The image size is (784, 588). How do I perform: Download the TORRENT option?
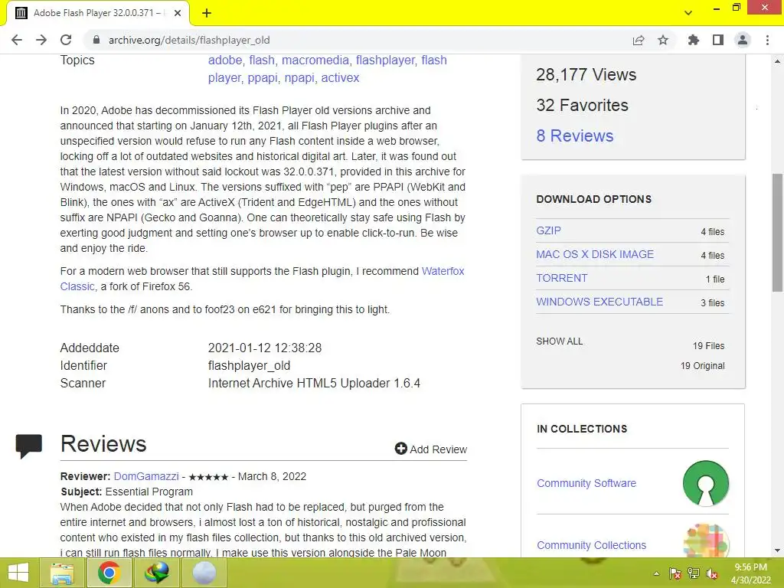[x=561, y=278]
